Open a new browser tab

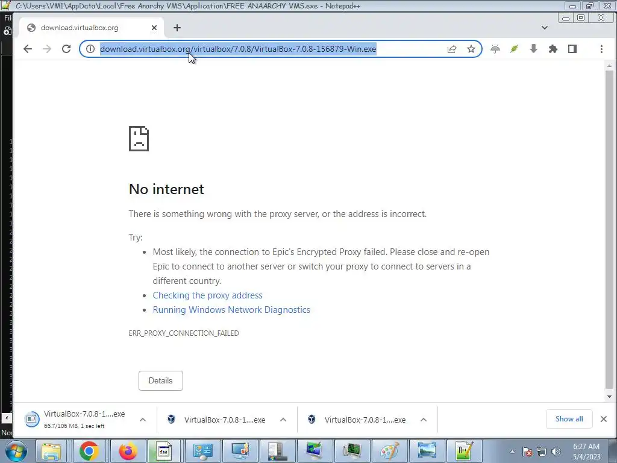(177, 28)
